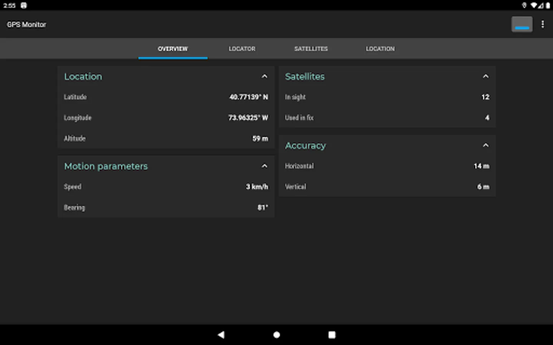
Task: Select the vertical accuracy value 6 m
Action: pos(483,187)
